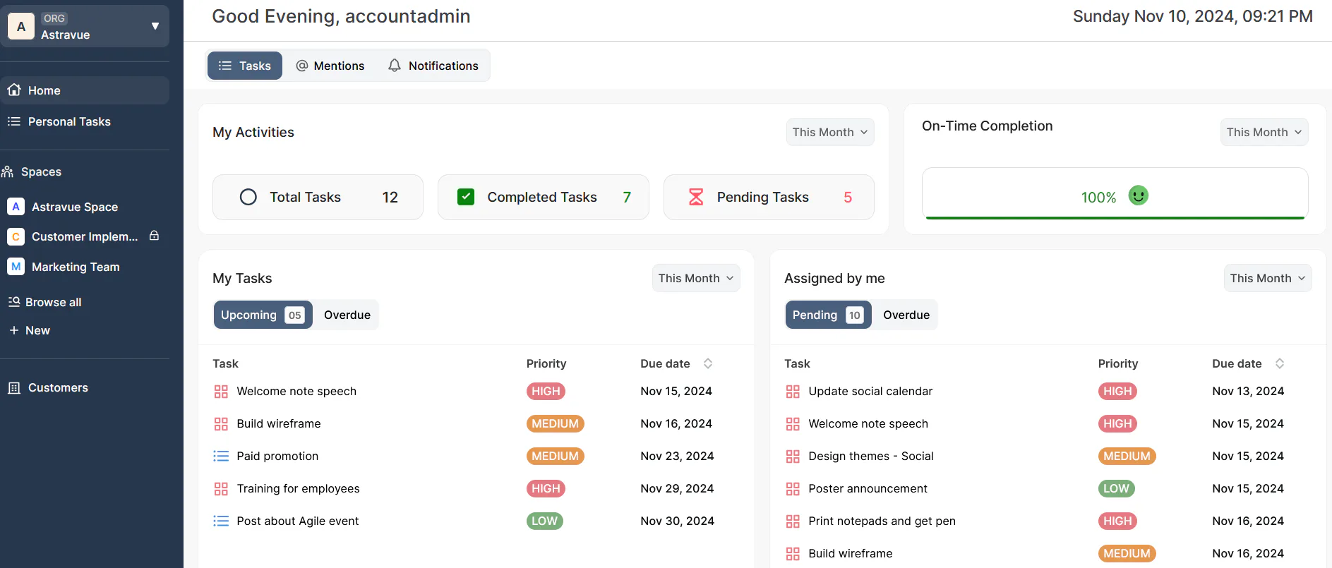Select the Tasks tab
This screenshot has width=1332, height=568.
point(245,66)
